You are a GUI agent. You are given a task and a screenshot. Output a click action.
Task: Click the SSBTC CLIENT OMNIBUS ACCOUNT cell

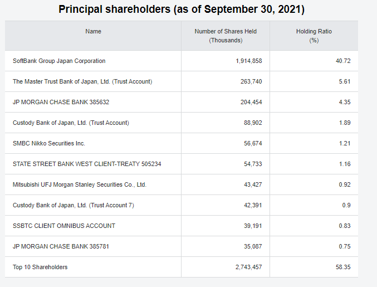(64, 226)
